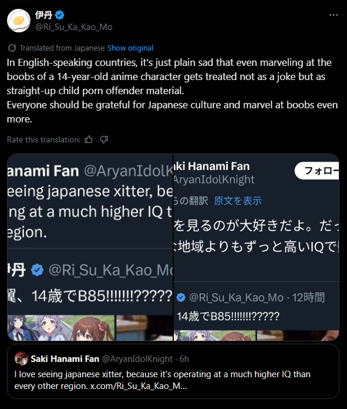The image size is (347, 409).
Task: Click the 6h timestamp on quoted post
Action: pyautogui.click(x=184, y=359)
